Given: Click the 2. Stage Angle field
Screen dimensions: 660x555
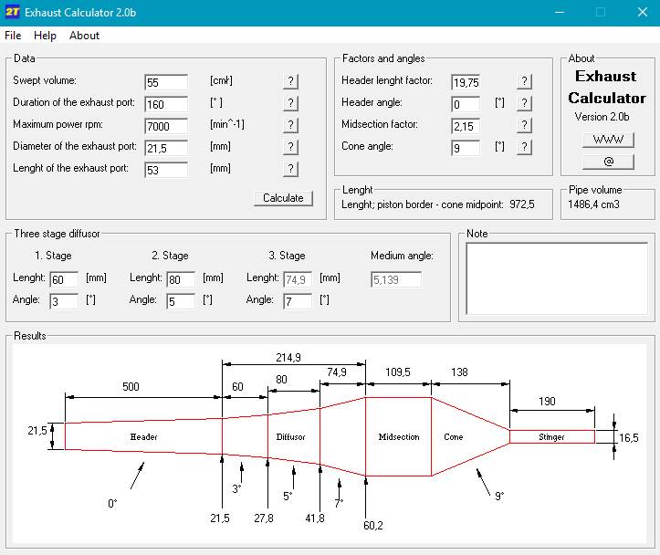Looking at the screenshot, I should (x=181, y=301).
